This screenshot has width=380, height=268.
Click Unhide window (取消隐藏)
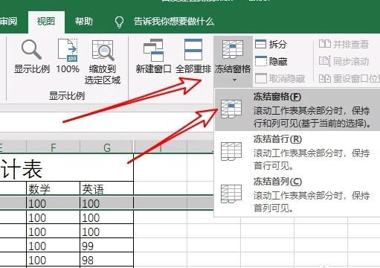click(x=280, y=79)
